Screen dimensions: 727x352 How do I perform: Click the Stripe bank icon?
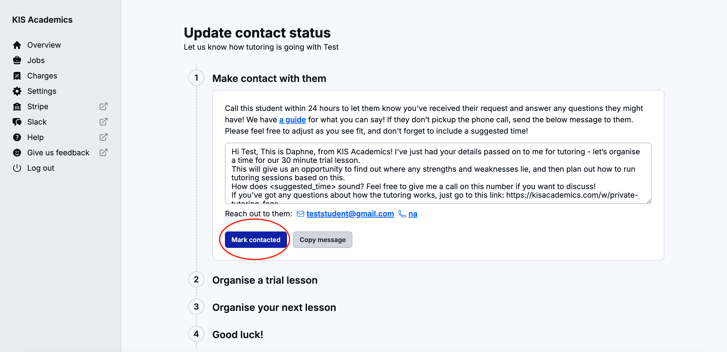[x=17, y=106]
